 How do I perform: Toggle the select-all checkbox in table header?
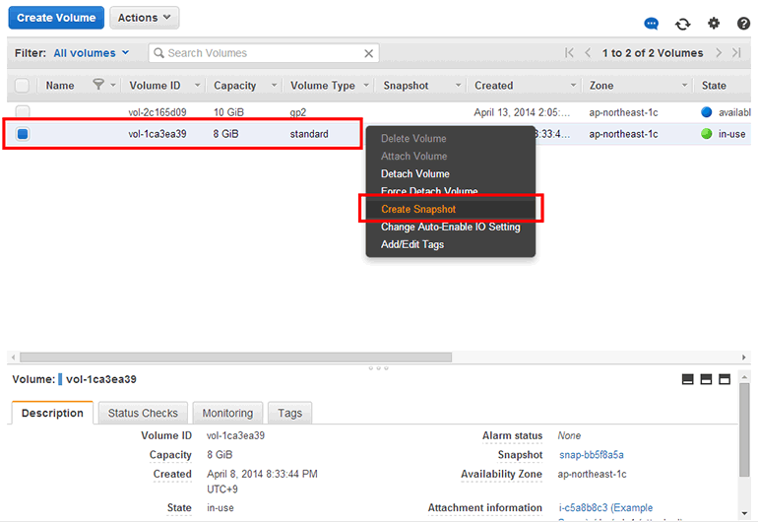tap(22, 86)
